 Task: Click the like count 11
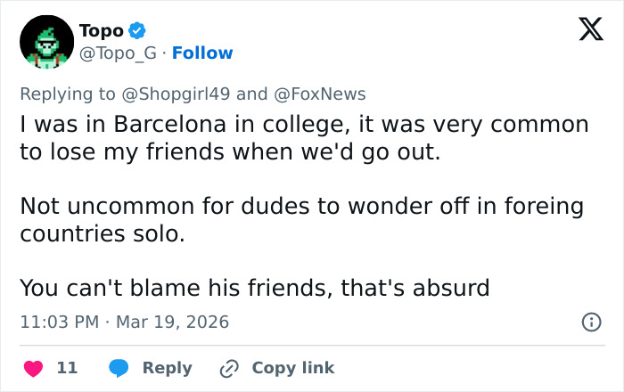point(67,368)
